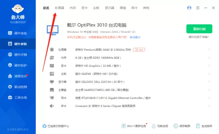Click the OptiPlex 3010 computer title
Image resolution: width=219 pixels, height=134 pixels.
97,25
